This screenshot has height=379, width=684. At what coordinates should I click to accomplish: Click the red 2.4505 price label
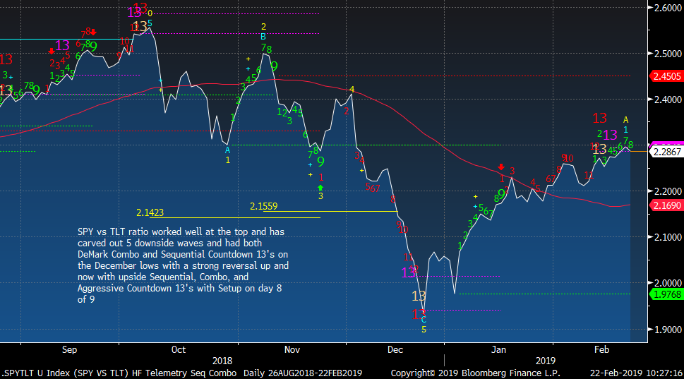tap(666, 76)
